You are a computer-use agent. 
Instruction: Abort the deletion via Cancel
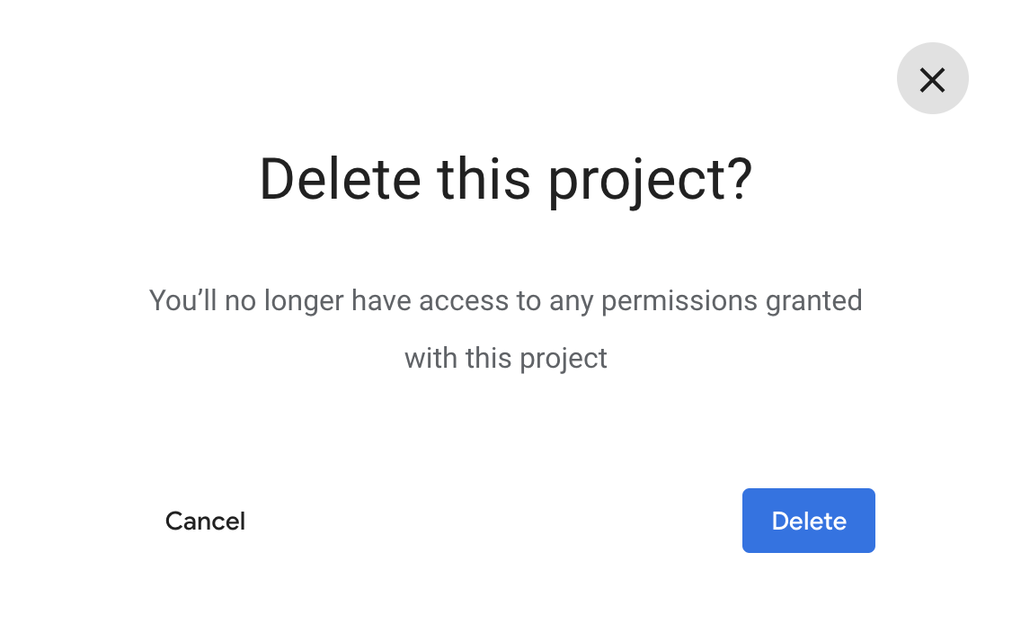(x=205, y=521)
